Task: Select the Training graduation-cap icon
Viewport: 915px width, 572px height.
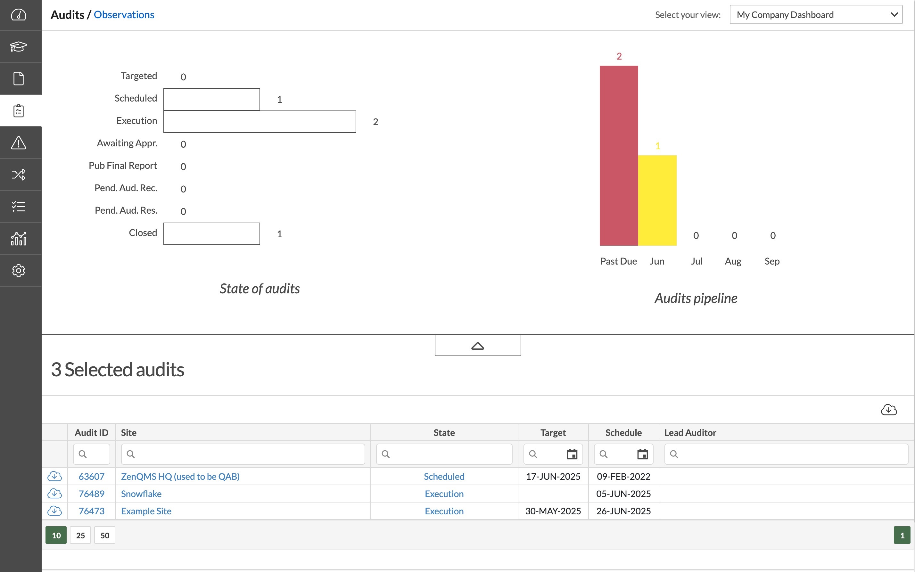Action: [x=19, y=46]
